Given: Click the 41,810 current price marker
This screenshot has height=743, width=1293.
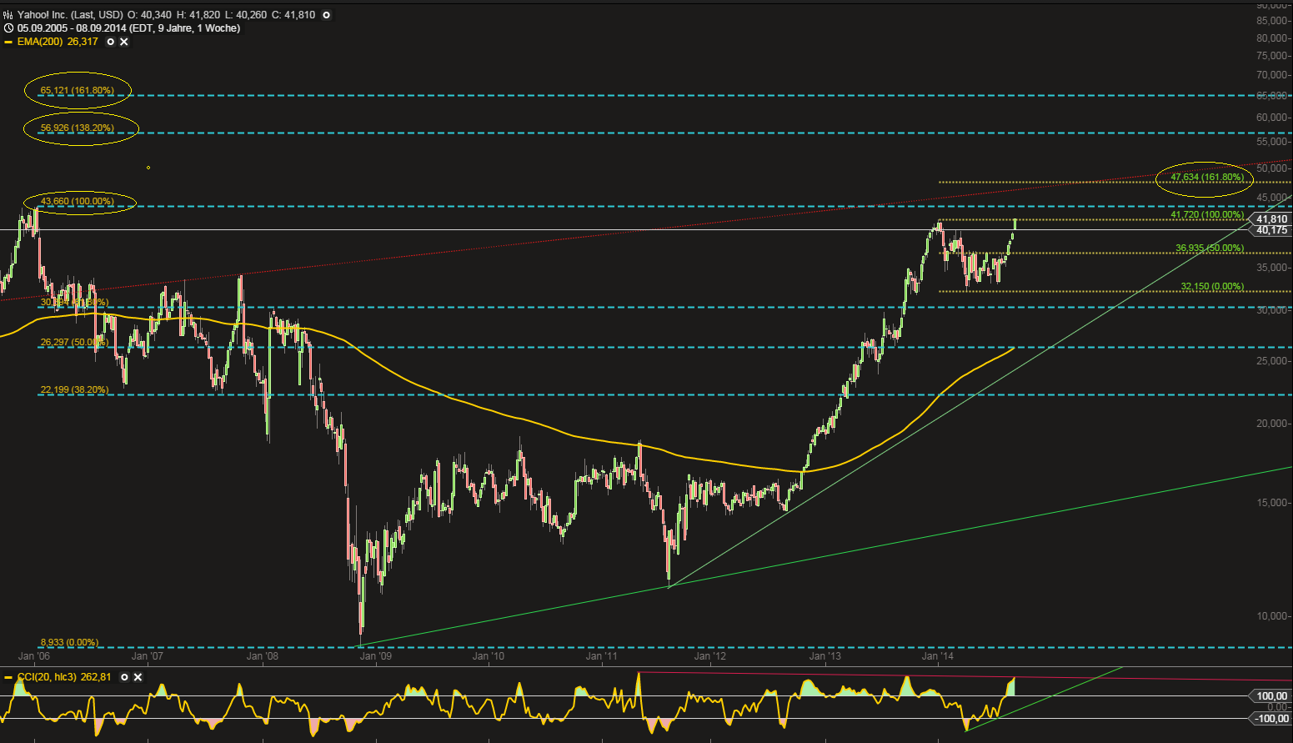Looking at the screenshot, I should 1271,219.
